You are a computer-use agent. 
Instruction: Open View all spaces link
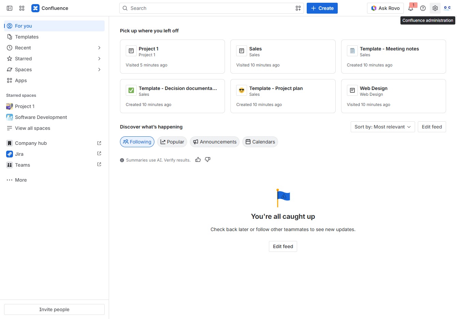[54, 128]
